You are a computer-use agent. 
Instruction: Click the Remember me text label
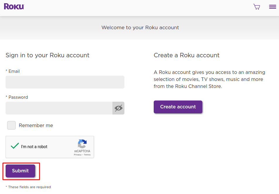point(36,125)
